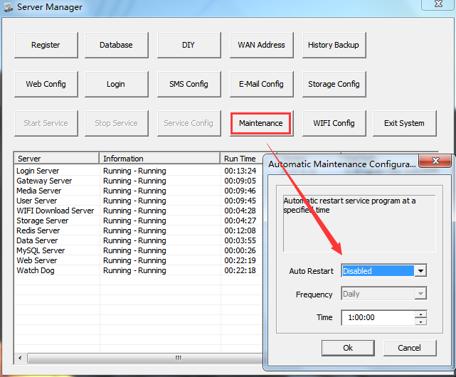Image resolution: width=456 pixels, height=377 pixels.
Task: Click the DIY button
Action: point(189,45)
